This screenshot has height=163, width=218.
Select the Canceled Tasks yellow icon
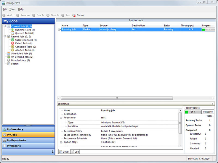point(12,47)
